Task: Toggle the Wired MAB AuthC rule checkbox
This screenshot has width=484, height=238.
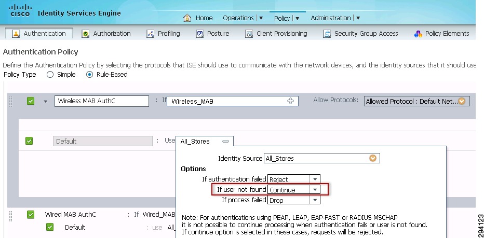Action: tap(31, 214)
